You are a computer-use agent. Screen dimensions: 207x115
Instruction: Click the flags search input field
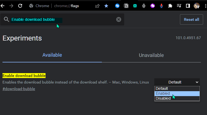click(x=62, y=19)
